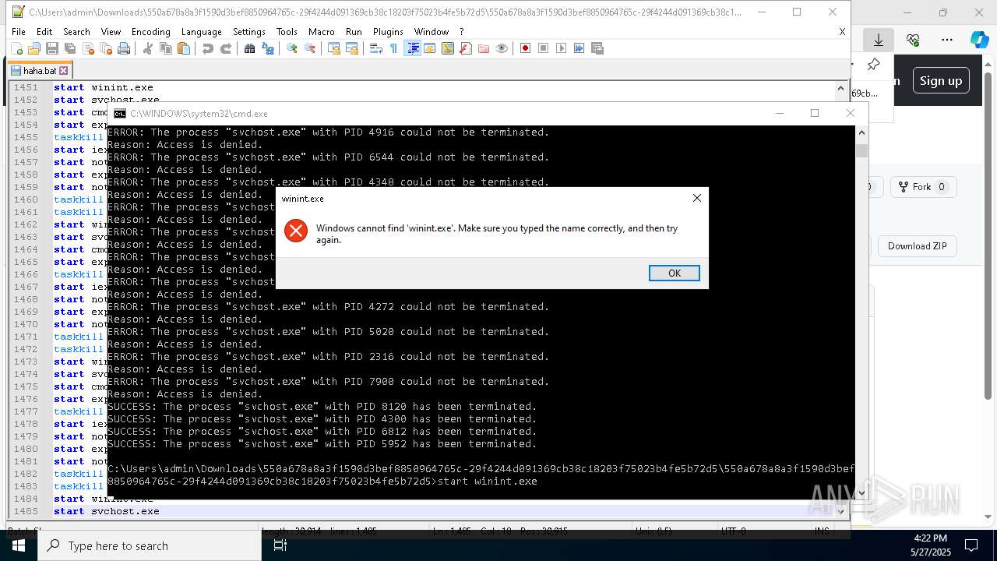Screen dimensions: 997x561
Task: Click the Fork button on the web page
Action: pos(923,187)
